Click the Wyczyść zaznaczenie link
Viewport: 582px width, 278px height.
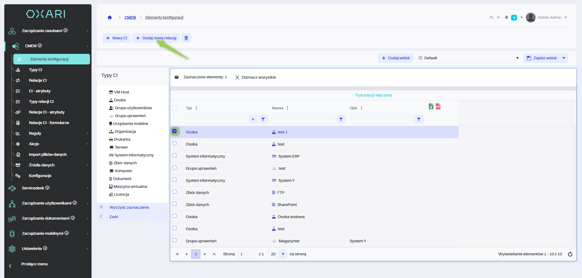point(129,208)
